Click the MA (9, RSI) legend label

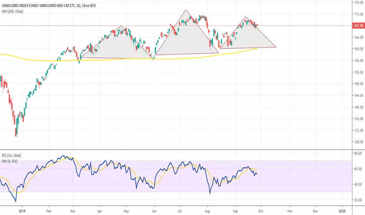(9, 161)
